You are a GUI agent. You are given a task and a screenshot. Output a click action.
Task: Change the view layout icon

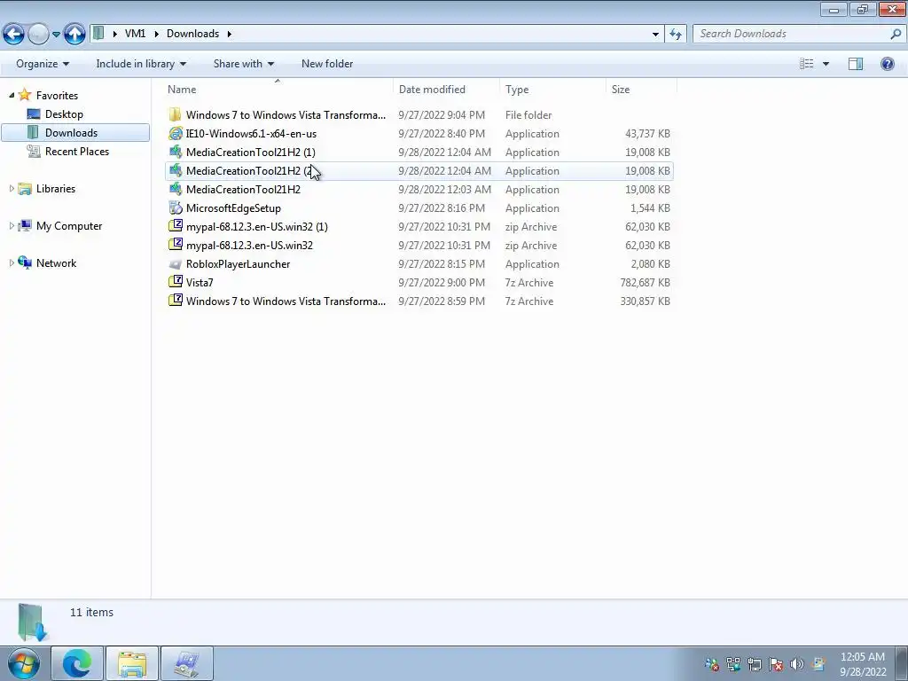(x=806, y=64)
